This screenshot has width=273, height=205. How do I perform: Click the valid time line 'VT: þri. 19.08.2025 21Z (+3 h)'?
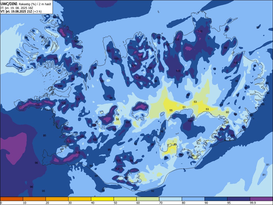[21, 11]
